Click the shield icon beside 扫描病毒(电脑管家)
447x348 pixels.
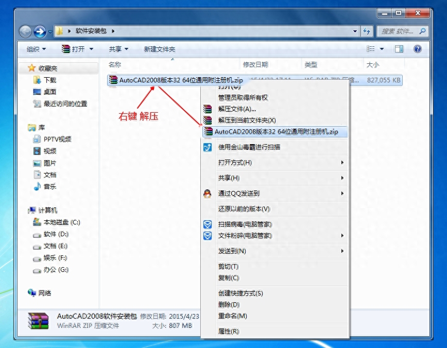pos(207,224)
